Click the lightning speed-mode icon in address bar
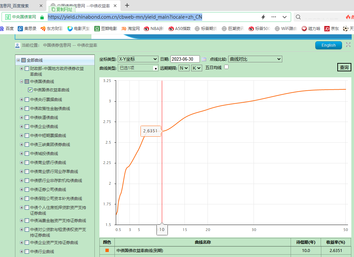The image size is (354, 257). tap(263, 17)
